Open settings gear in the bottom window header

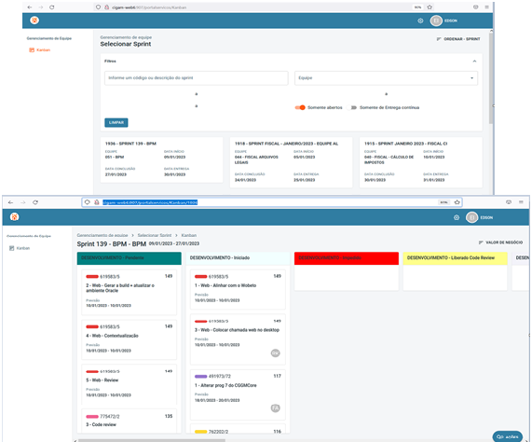(x=457, y=217)
